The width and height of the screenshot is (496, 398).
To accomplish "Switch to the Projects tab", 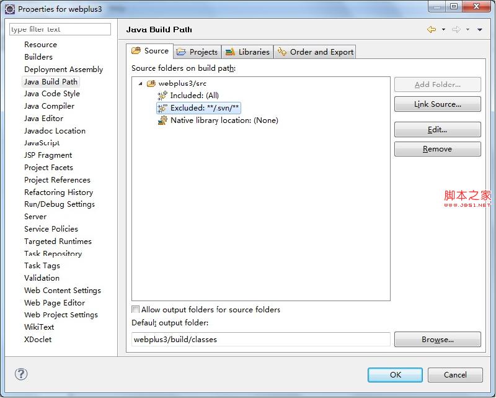I will point(197,52).
